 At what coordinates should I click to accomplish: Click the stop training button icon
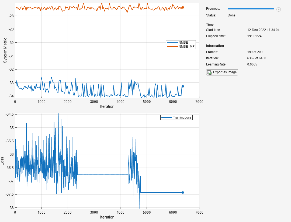pyautogui.click(x=278, y=9)
